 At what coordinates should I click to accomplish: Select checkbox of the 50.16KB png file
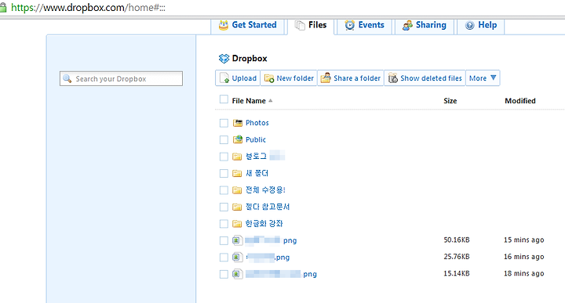click(224, 240)
